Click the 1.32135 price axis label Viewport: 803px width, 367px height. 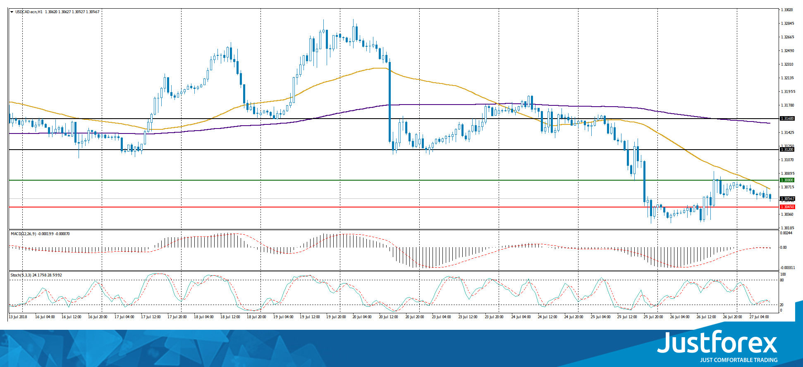[787, 78]
